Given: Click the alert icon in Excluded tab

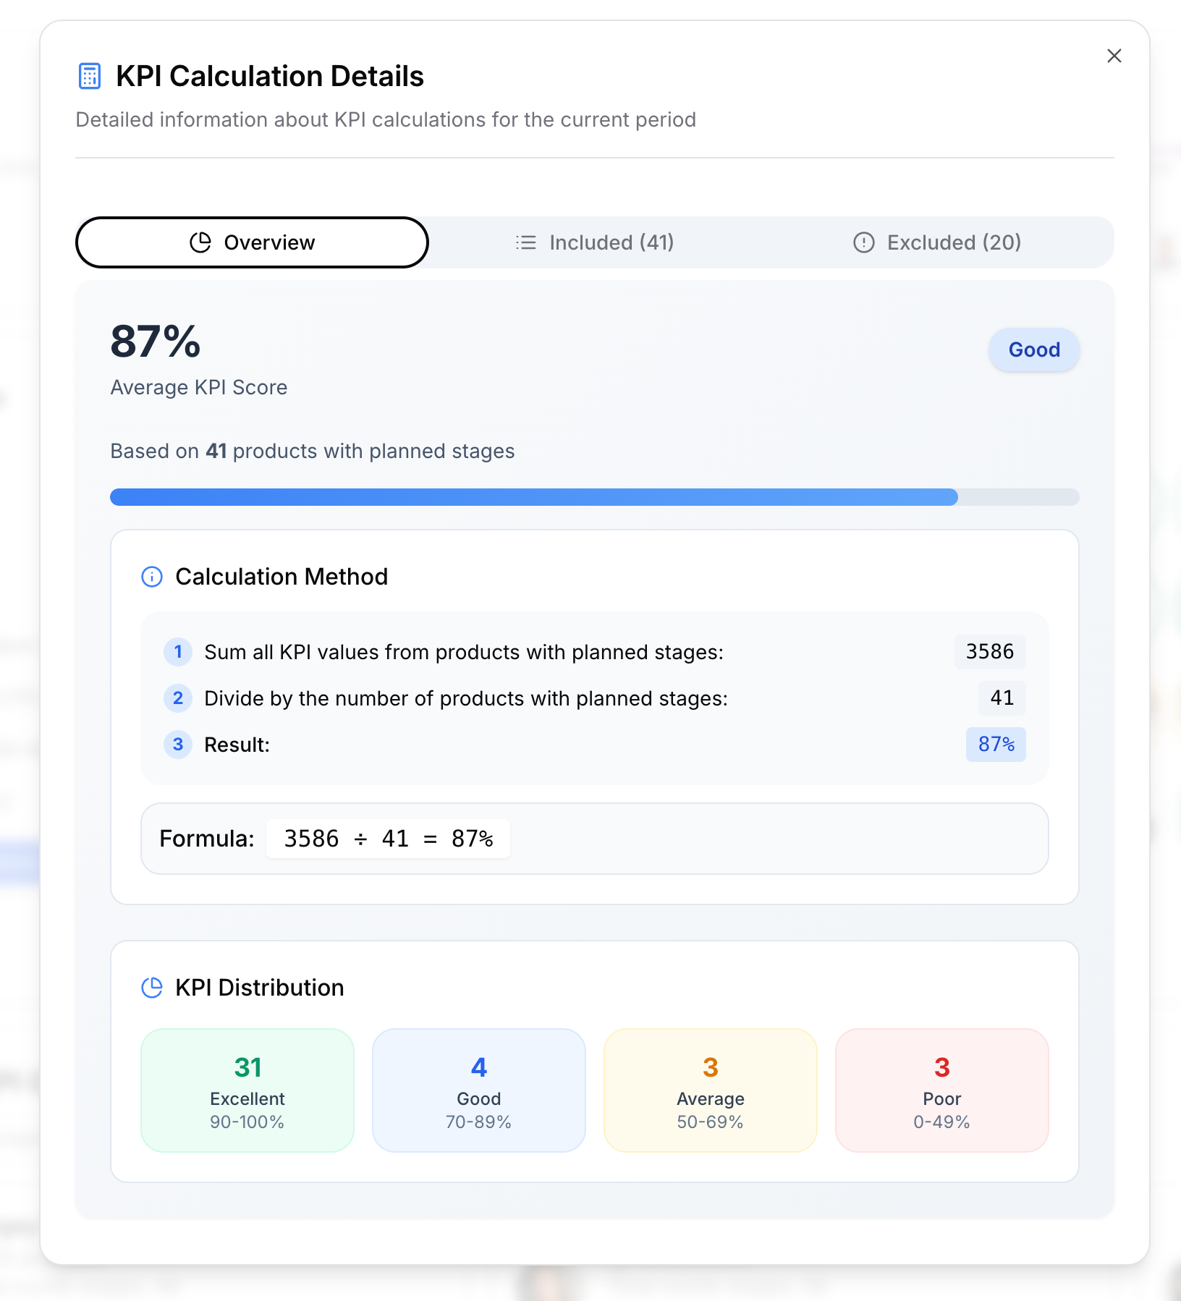Looking at the screenshot, I should (863, 242).
